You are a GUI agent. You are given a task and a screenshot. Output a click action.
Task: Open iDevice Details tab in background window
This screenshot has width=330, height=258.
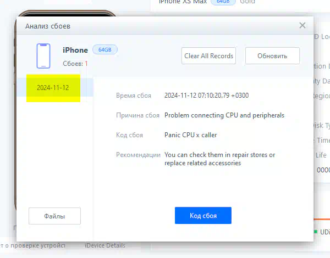105,245
